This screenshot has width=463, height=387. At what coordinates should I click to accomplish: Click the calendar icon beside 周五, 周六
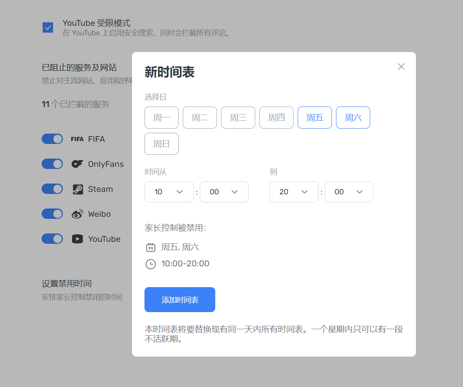tap(151, 247)
